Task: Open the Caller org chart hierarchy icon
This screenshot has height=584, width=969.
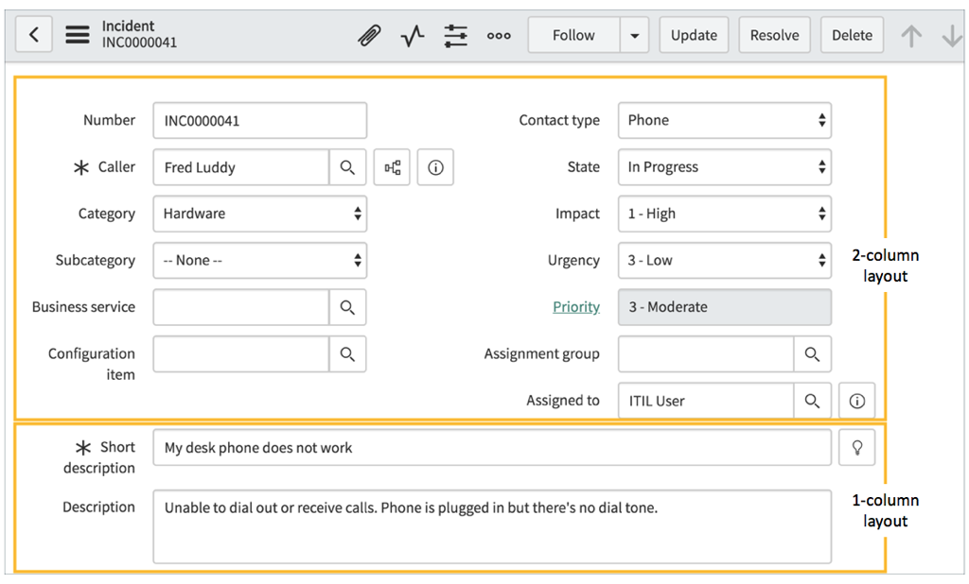Action: (x=392, y=166)
